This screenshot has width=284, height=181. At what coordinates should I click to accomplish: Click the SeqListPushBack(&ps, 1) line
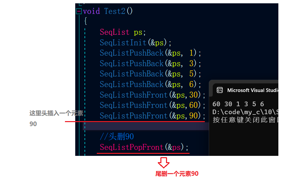[x=150, y=53]
